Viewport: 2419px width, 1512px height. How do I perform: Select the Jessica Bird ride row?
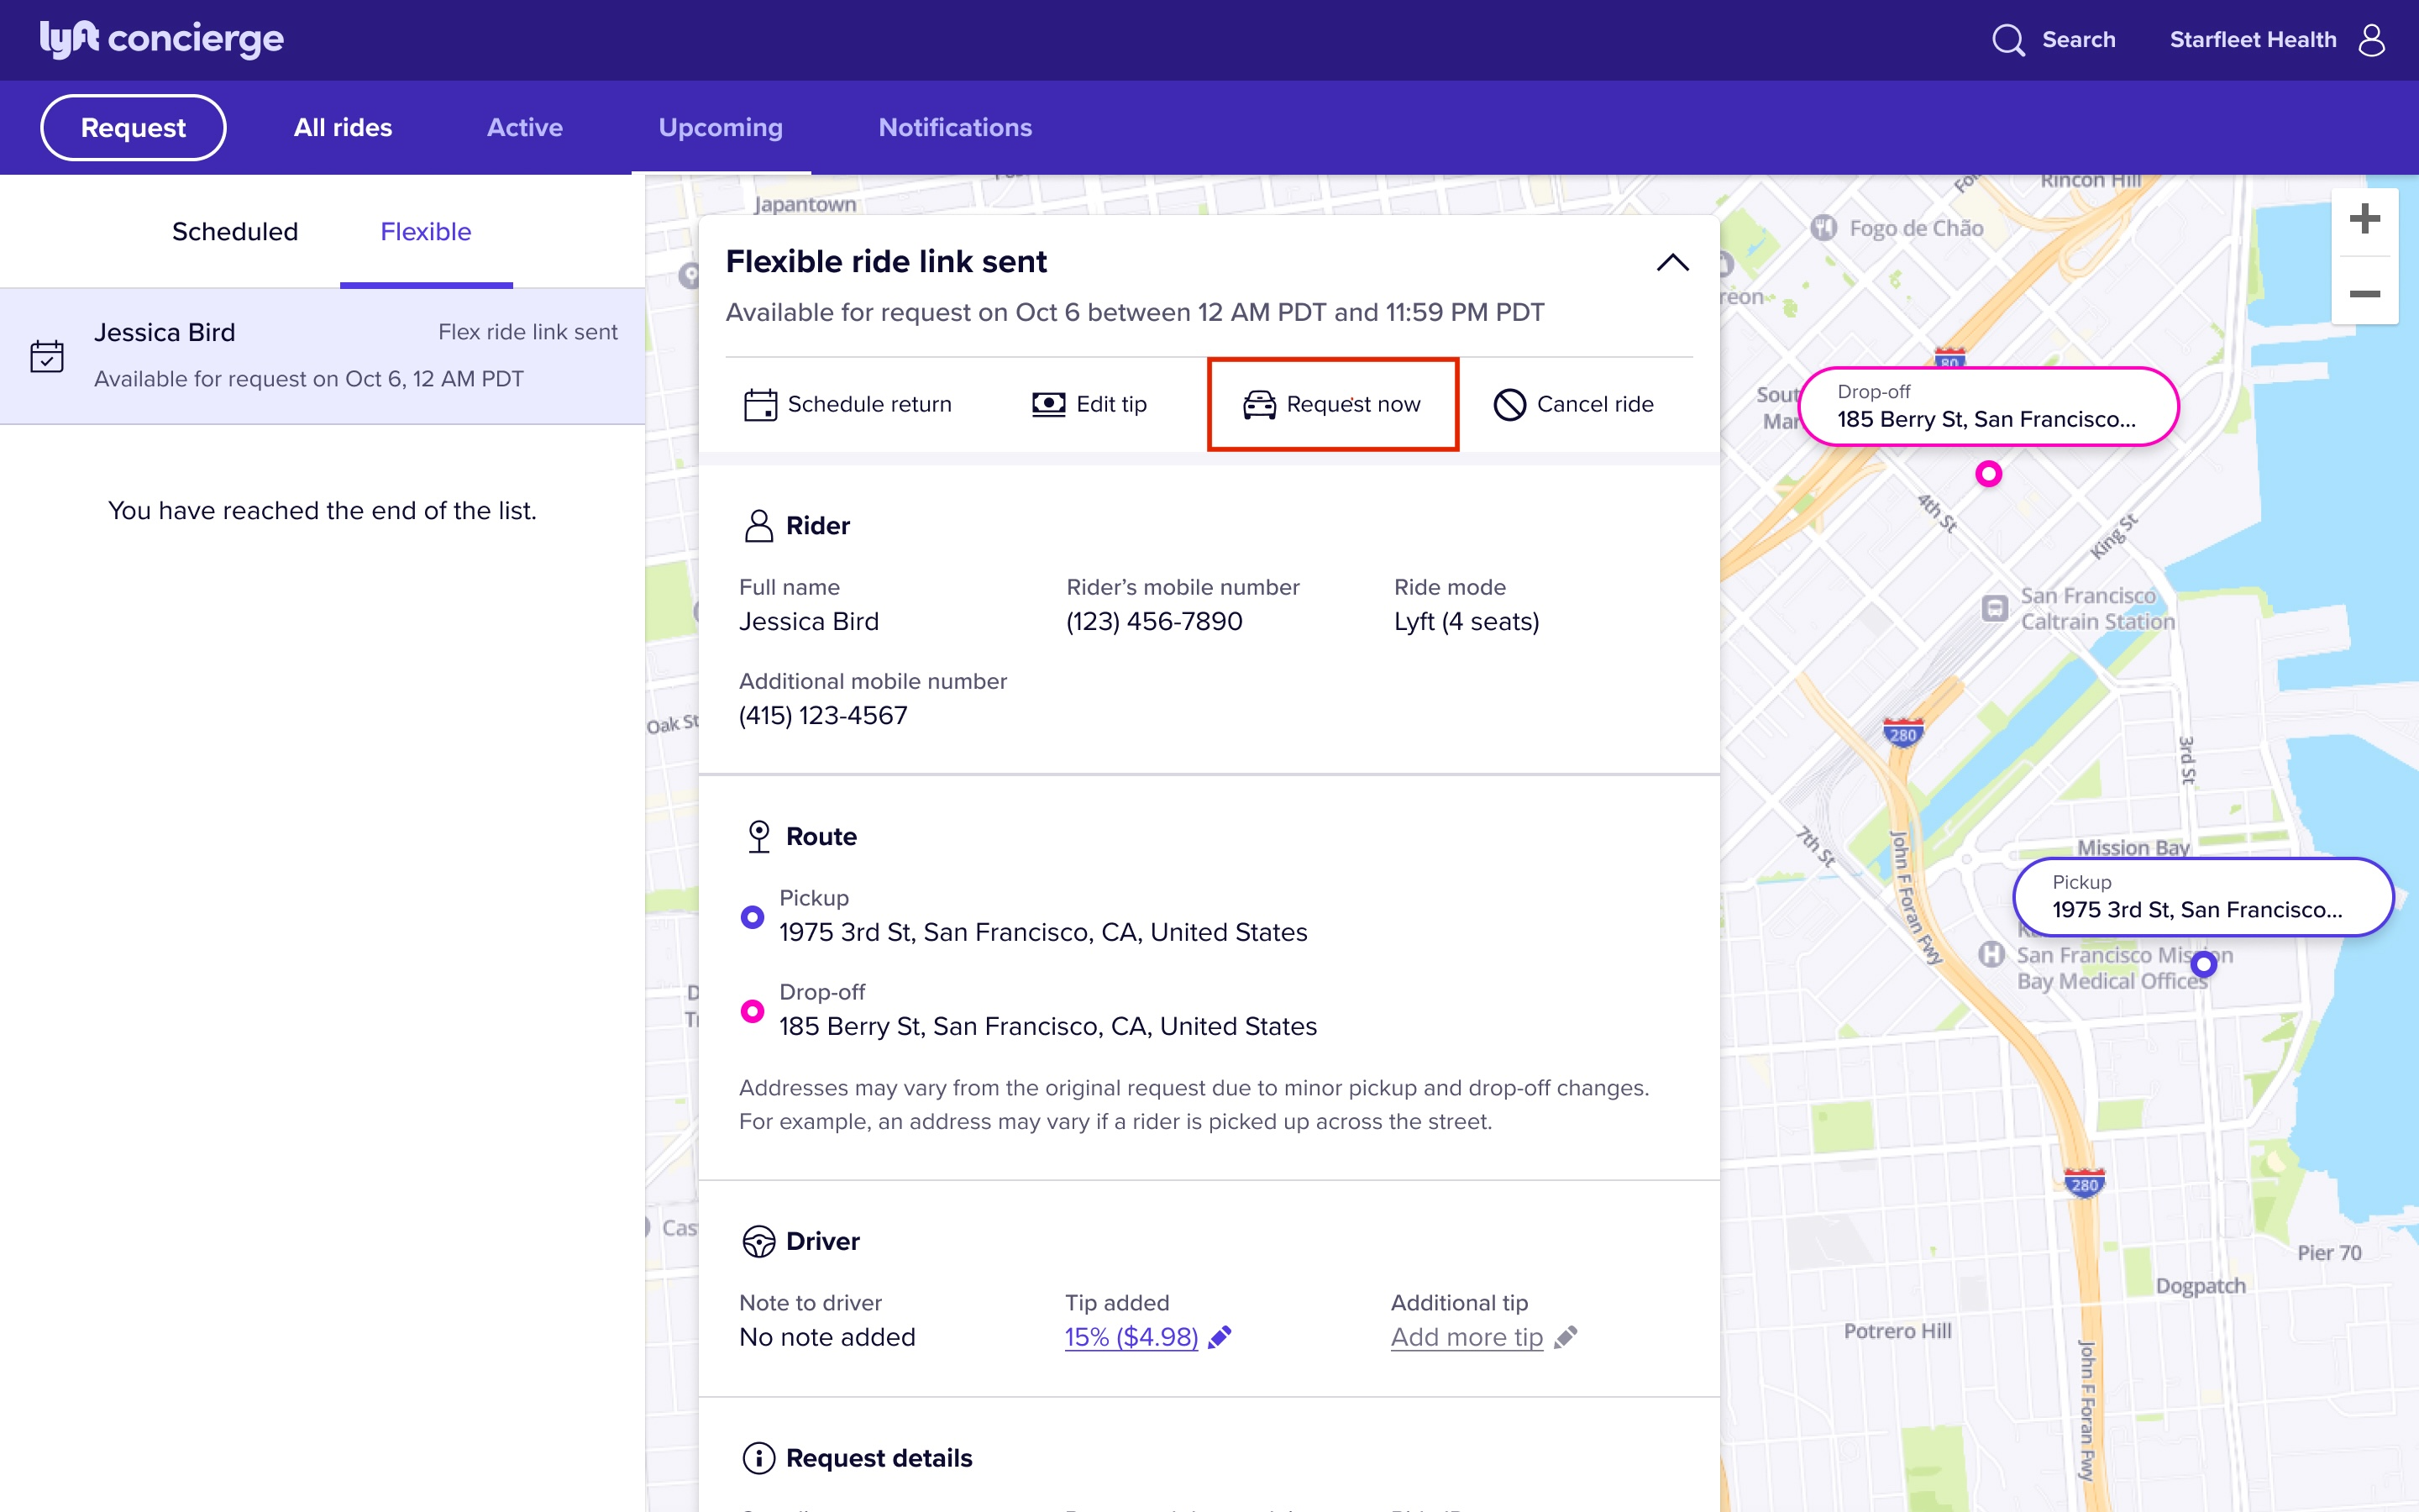[x=322, y=356]
